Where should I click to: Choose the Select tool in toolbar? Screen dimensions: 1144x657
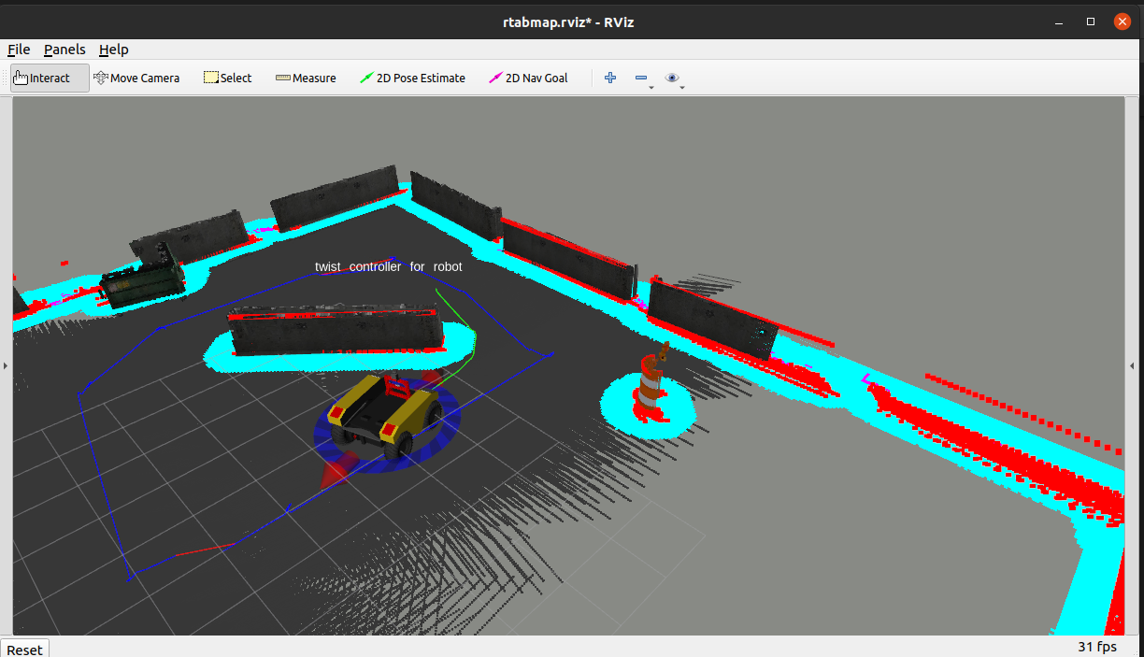coord(228,79)
